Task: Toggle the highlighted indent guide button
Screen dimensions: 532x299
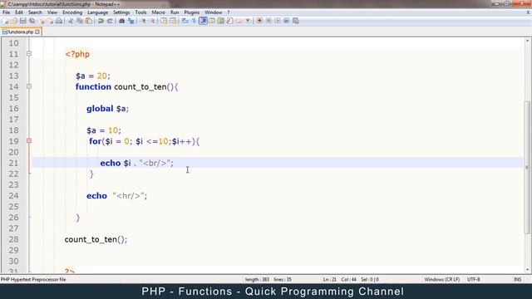Action: (203, 21)
